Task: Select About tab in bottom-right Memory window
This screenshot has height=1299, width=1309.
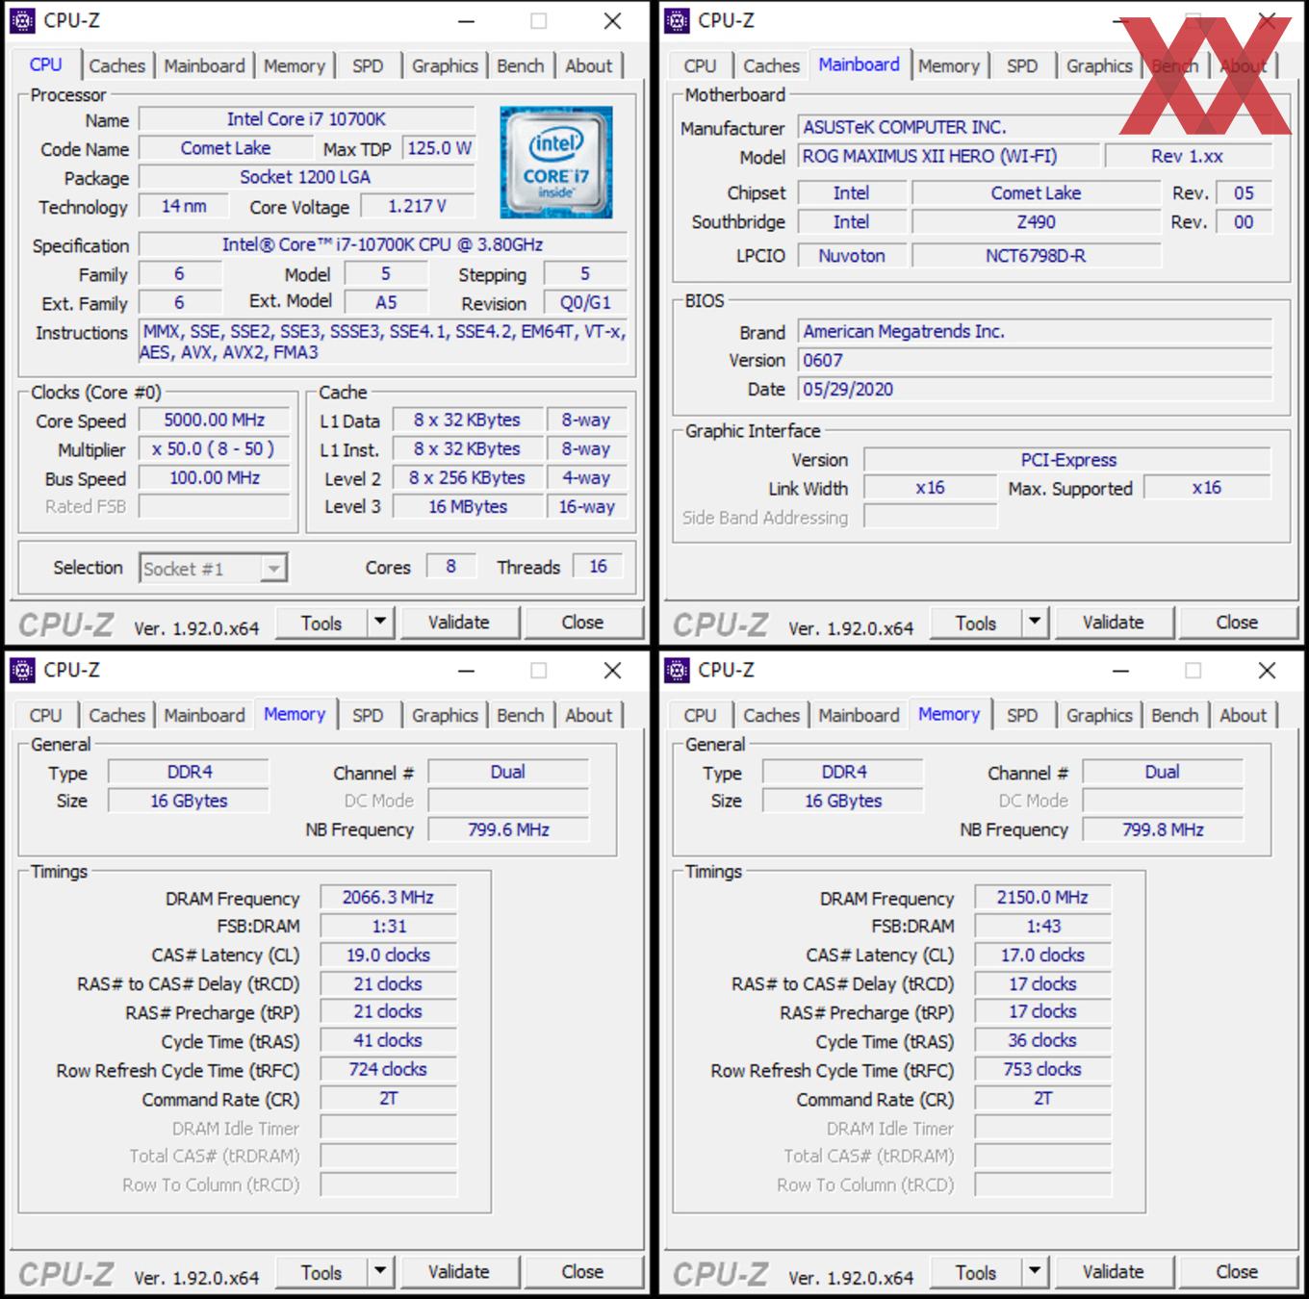Action: pyautogui.click(x=1244, y=715)
